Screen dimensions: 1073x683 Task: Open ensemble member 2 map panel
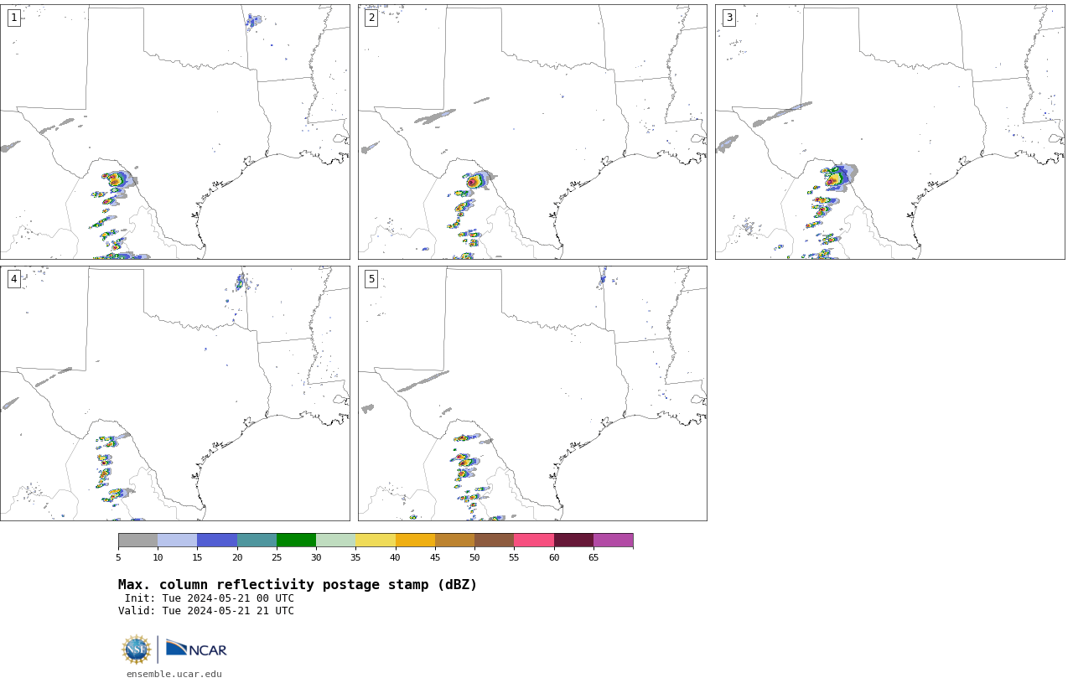click(532, 132)
